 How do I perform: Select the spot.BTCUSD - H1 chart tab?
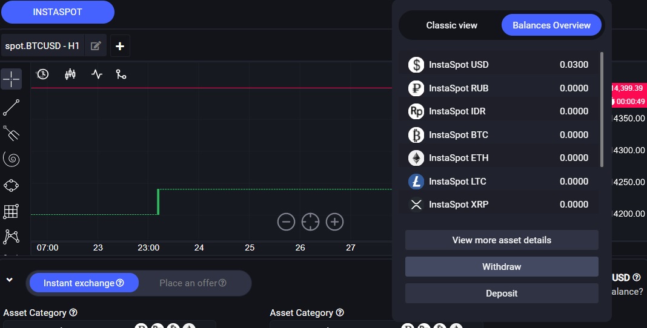pyautogui.click(x=42, y=46)
